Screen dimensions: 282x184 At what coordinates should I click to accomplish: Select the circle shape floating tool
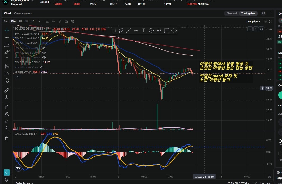click(151, 30)
